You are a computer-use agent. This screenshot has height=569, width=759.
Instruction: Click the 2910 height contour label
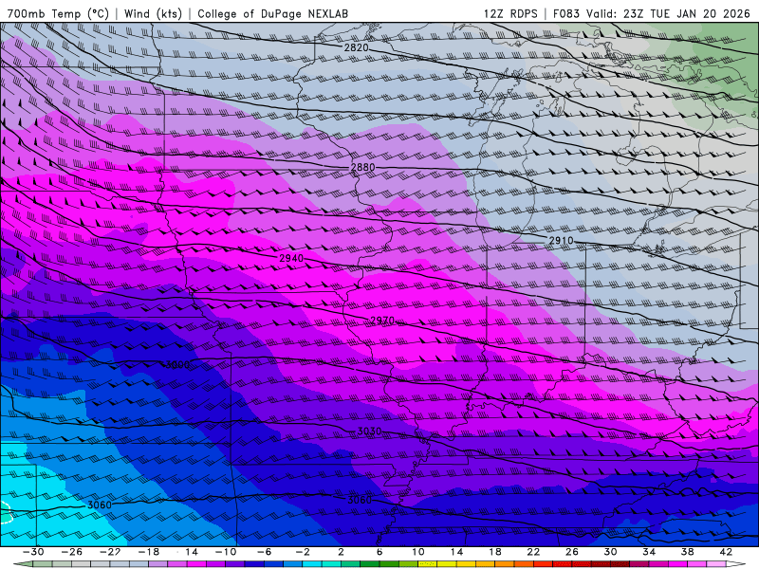pyautogui.click(x=561, y=241)
